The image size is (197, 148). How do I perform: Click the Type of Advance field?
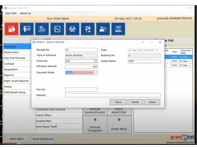tap(81, 55)
